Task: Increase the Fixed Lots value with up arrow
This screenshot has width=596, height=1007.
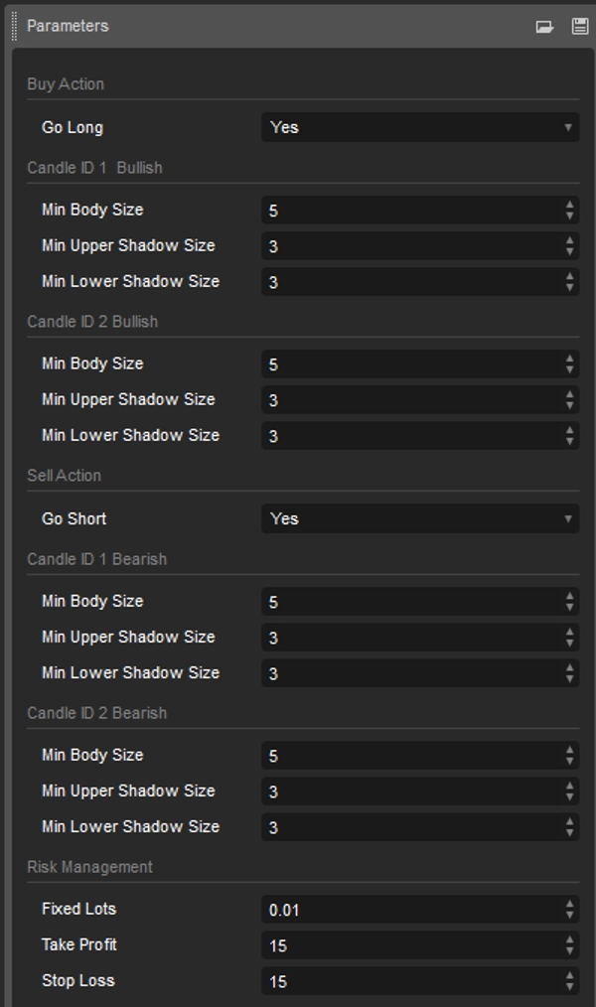Action: click(570, 904)
